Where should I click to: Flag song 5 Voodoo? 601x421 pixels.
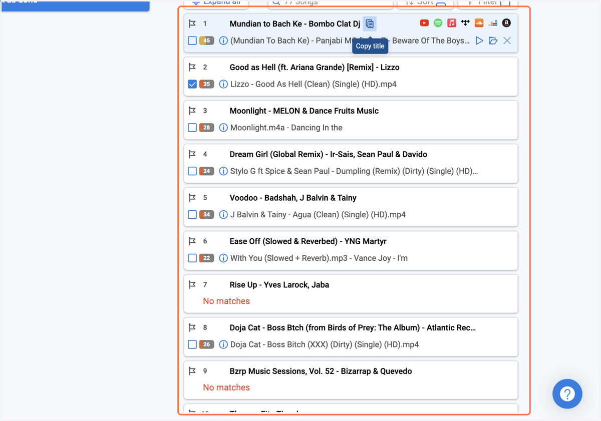point(192,198)
